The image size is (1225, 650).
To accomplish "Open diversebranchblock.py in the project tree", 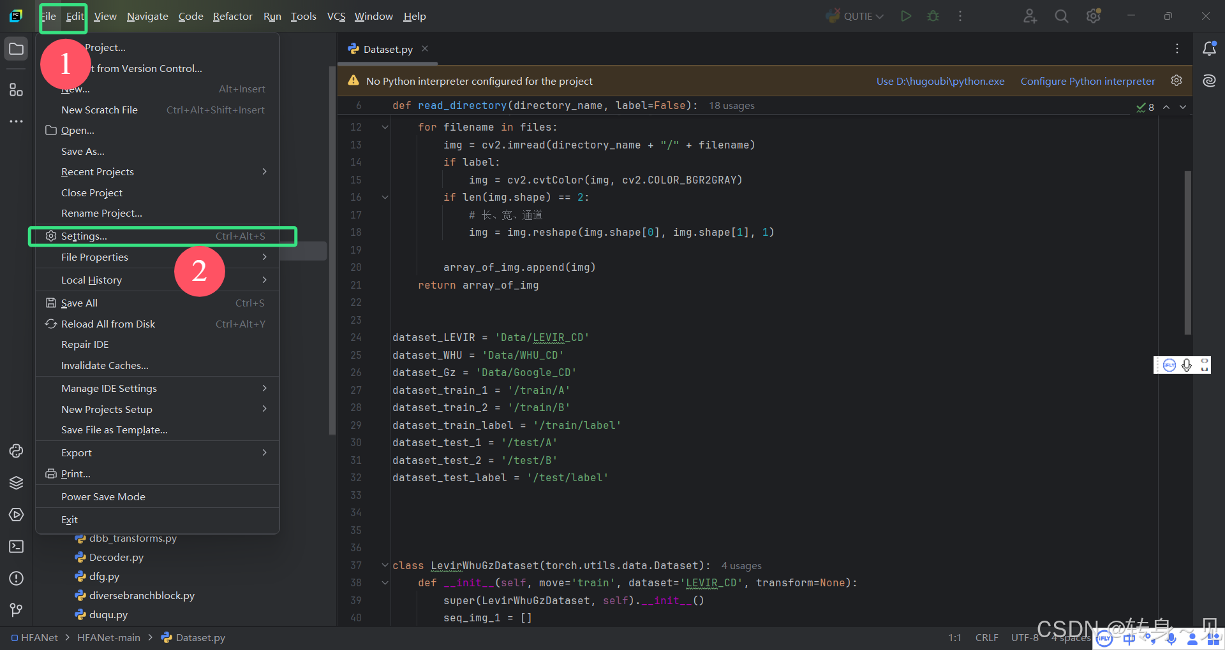I will 142,595.
